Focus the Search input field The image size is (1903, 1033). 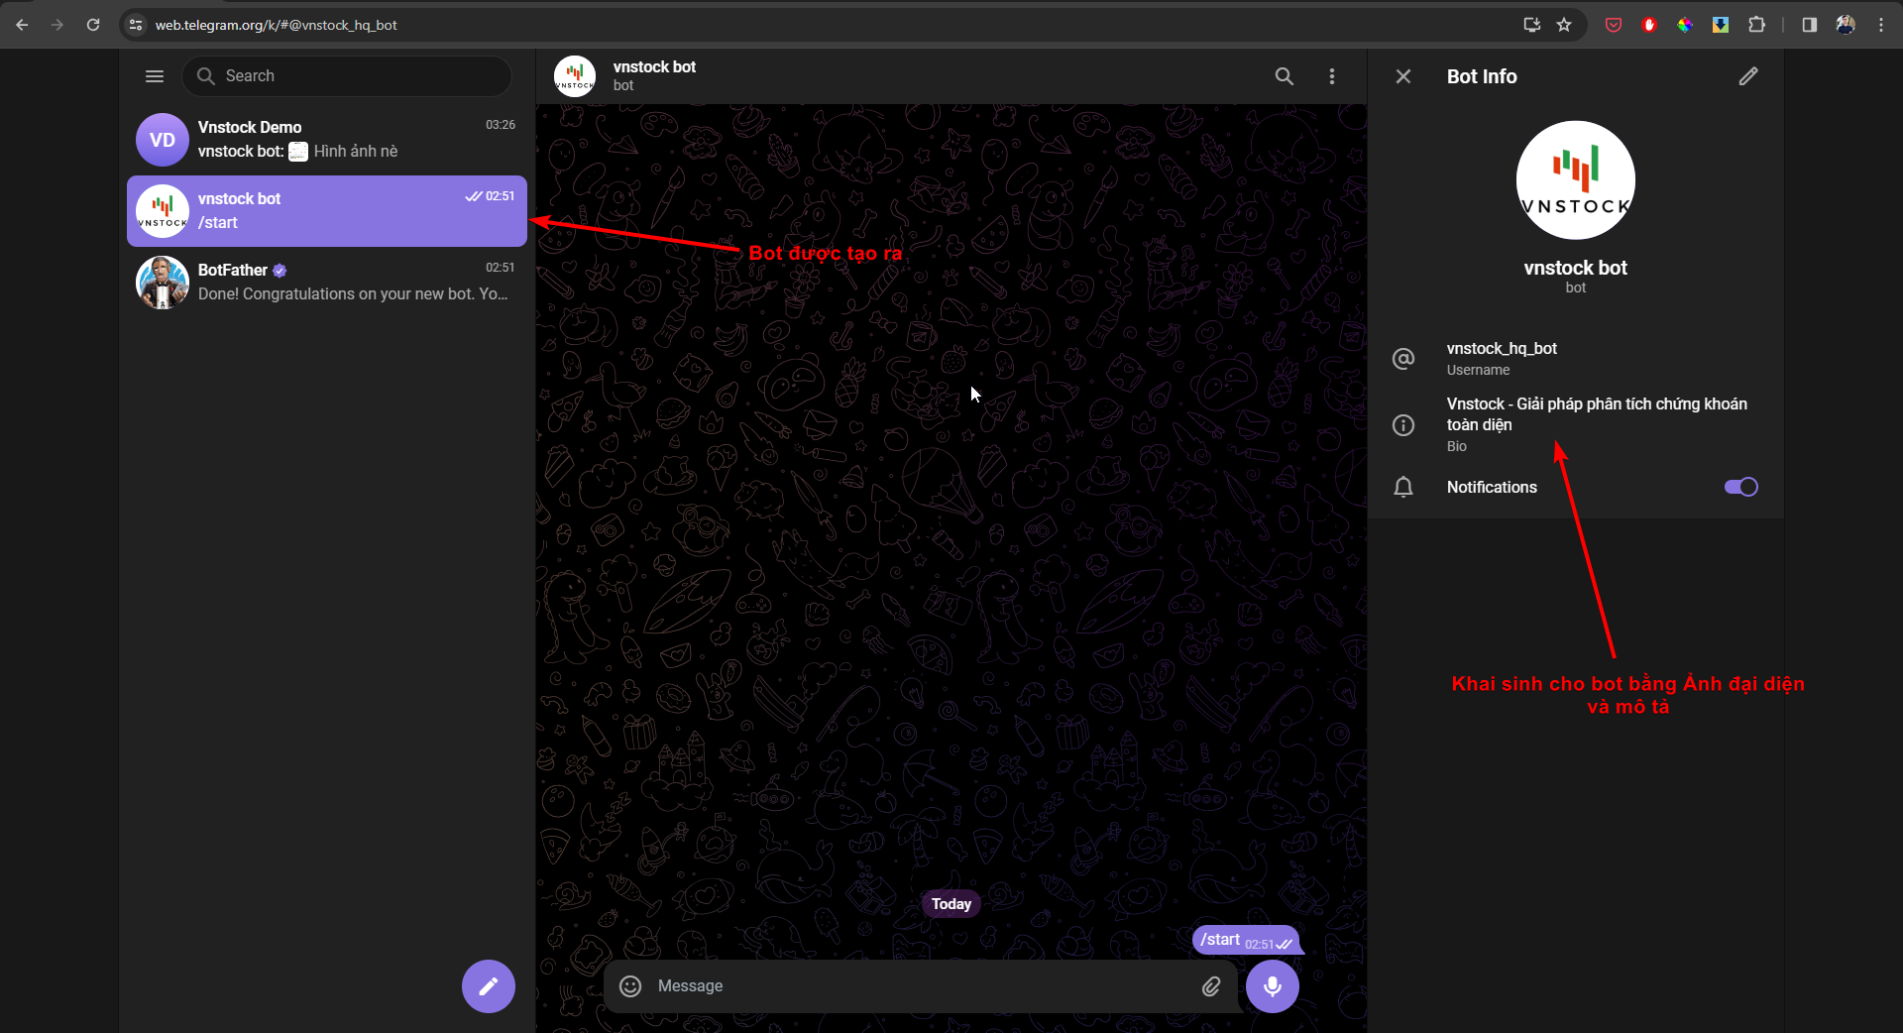pyautogui.click(x=357, y=76)
